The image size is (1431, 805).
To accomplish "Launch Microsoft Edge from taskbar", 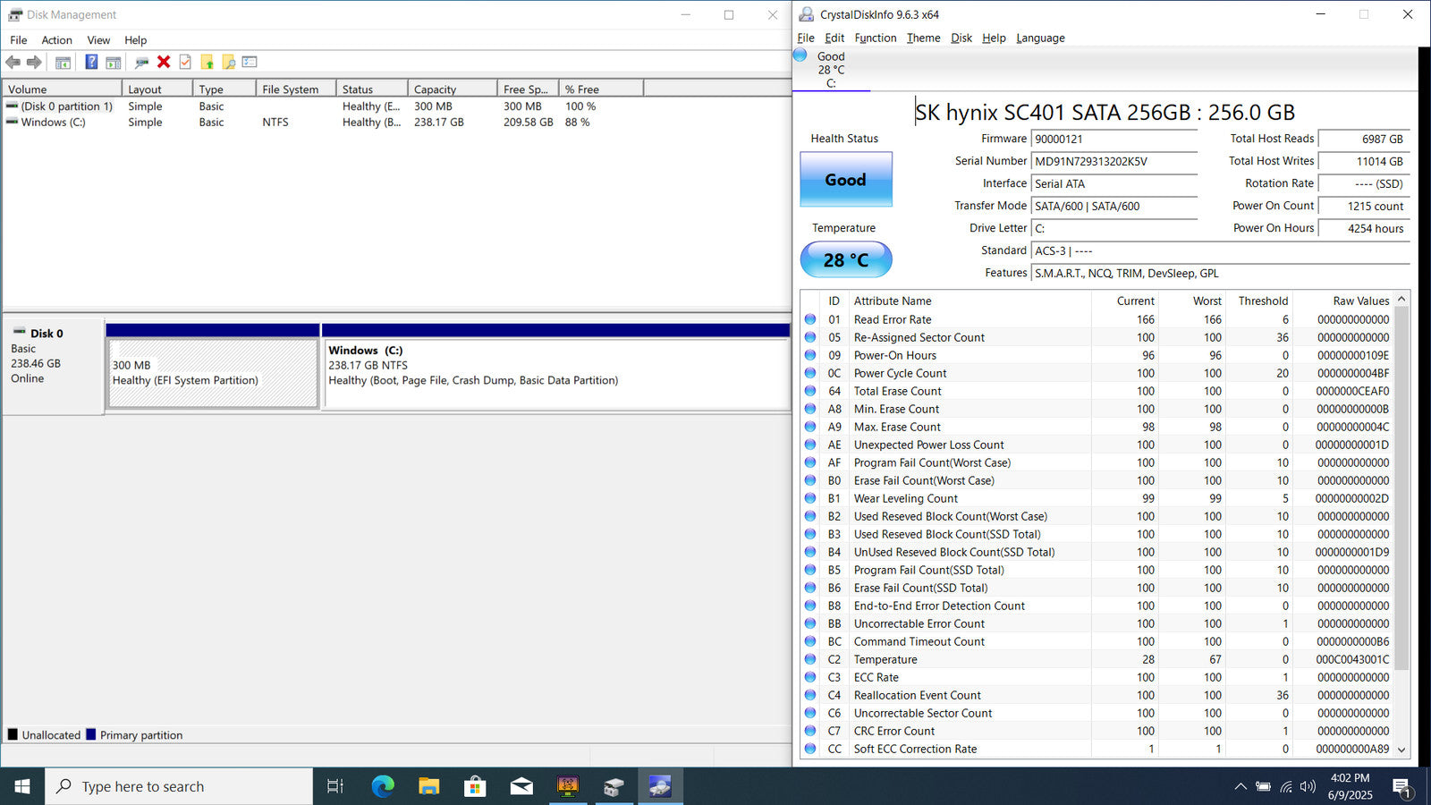I will point(383,786).
